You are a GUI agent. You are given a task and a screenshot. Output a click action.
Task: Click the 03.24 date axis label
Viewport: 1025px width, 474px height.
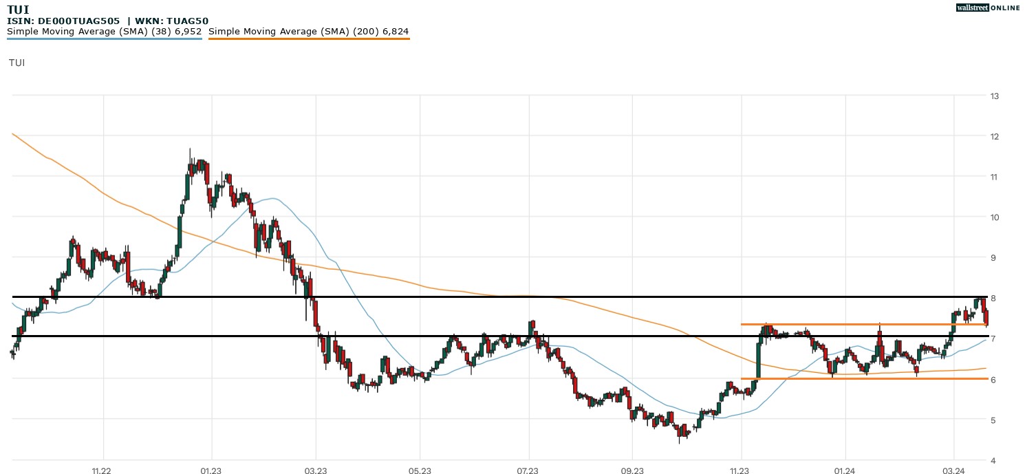point(953,471)
